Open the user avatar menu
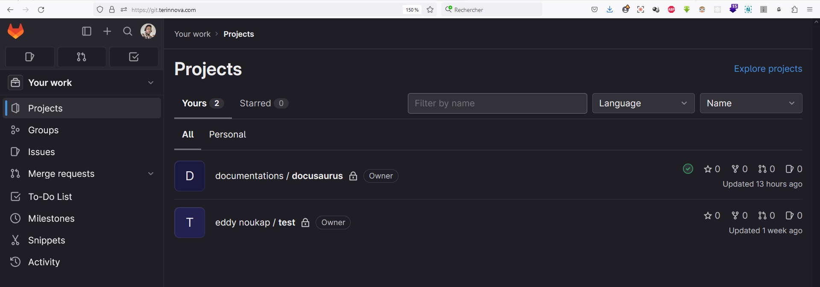This screenshot has width=820, height=287. [x=148, y=31]
